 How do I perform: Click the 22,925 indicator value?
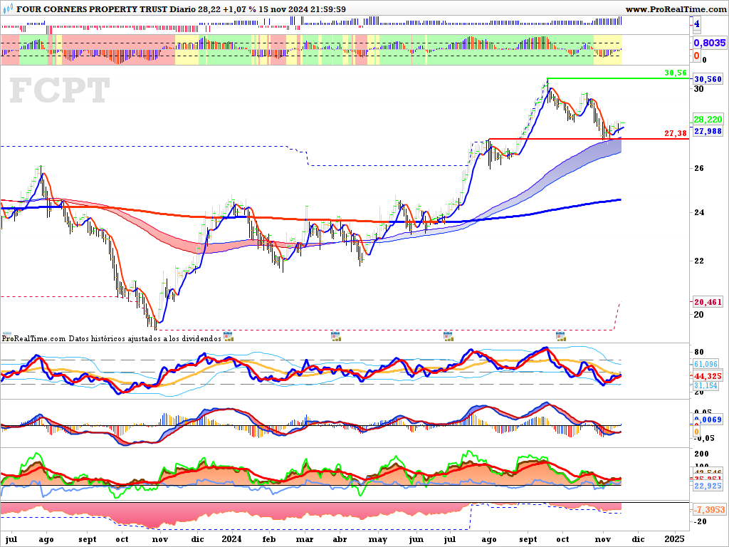pyautogui.click(x=708, y=486)
